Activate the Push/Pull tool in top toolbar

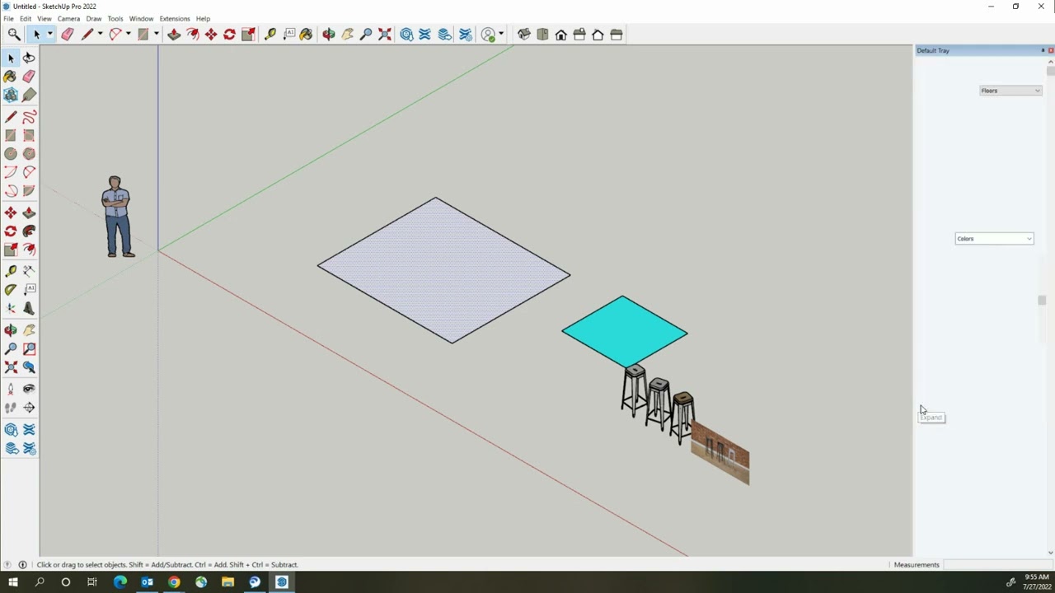[x=174, y=34]
